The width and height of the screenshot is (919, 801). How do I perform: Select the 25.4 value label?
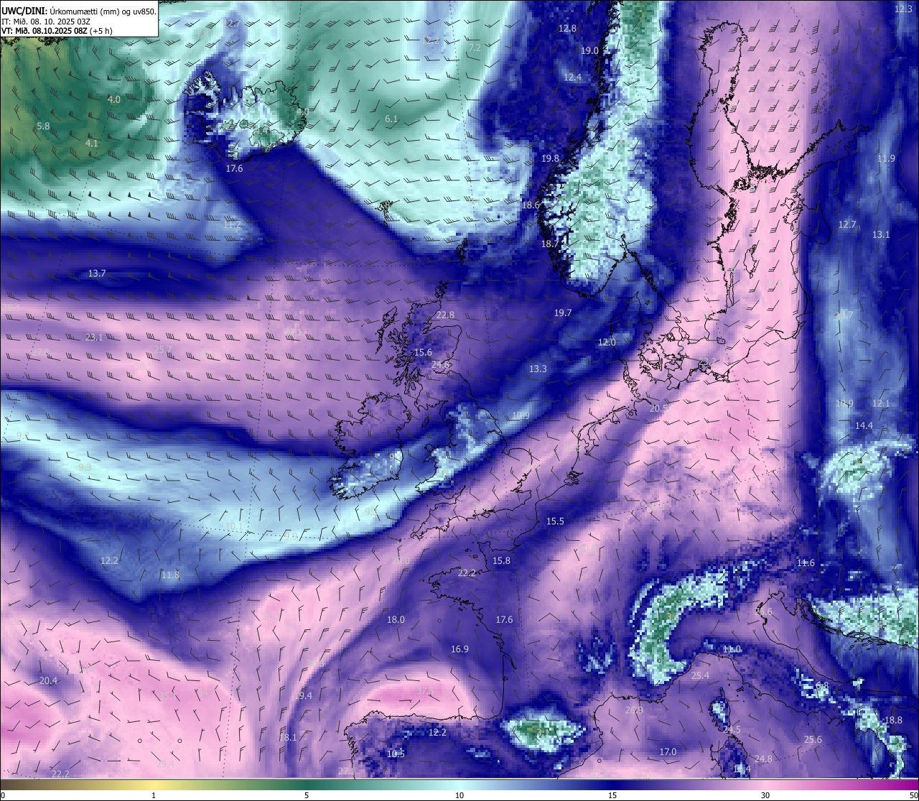[x=700, y=675]
